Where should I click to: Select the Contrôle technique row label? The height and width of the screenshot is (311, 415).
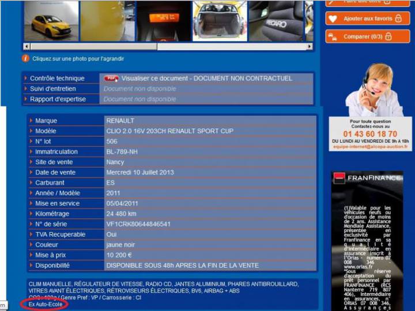coord(57,78)
